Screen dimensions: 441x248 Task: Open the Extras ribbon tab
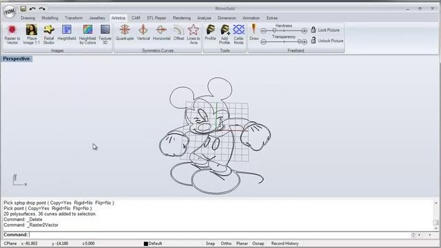point(272,18)
